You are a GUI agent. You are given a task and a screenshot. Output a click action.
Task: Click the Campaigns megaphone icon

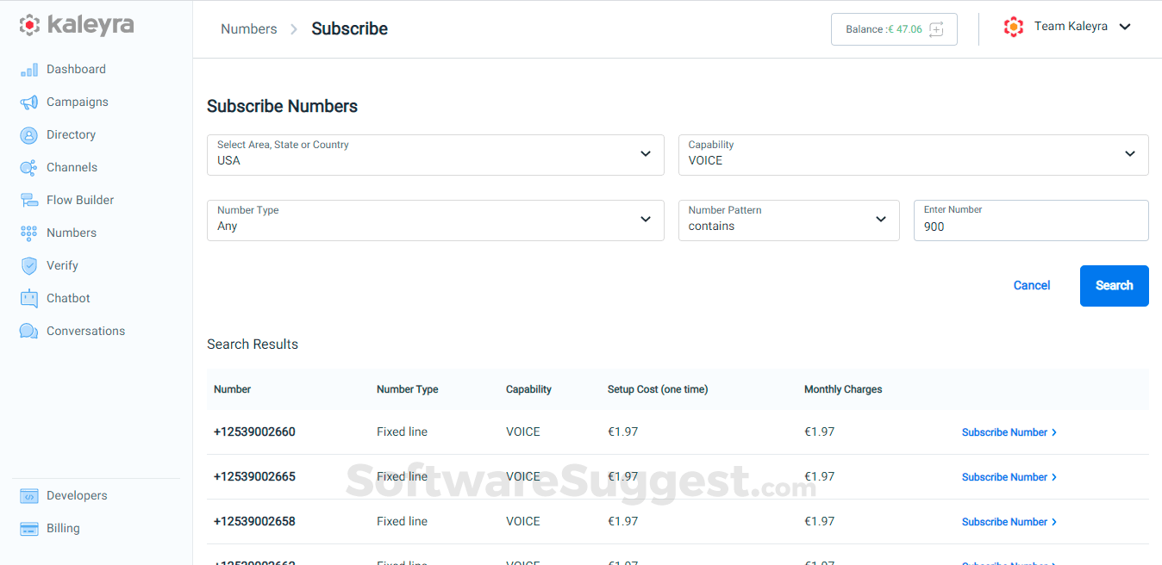29,102
